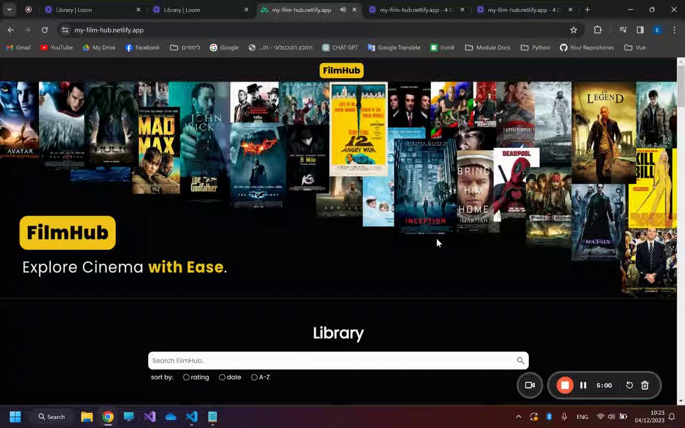Open Windows Search on the taskbar

point(52,417)
